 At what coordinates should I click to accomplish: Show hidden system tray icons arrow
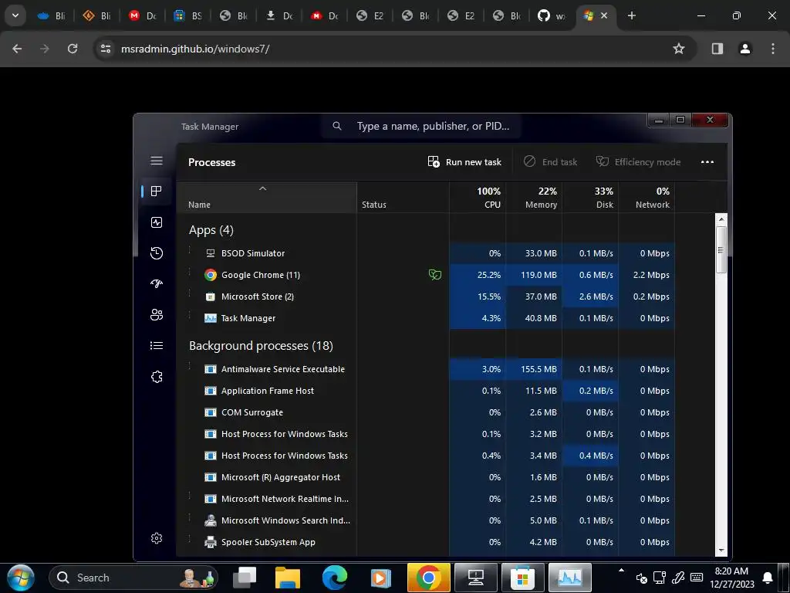click(621, 571)
